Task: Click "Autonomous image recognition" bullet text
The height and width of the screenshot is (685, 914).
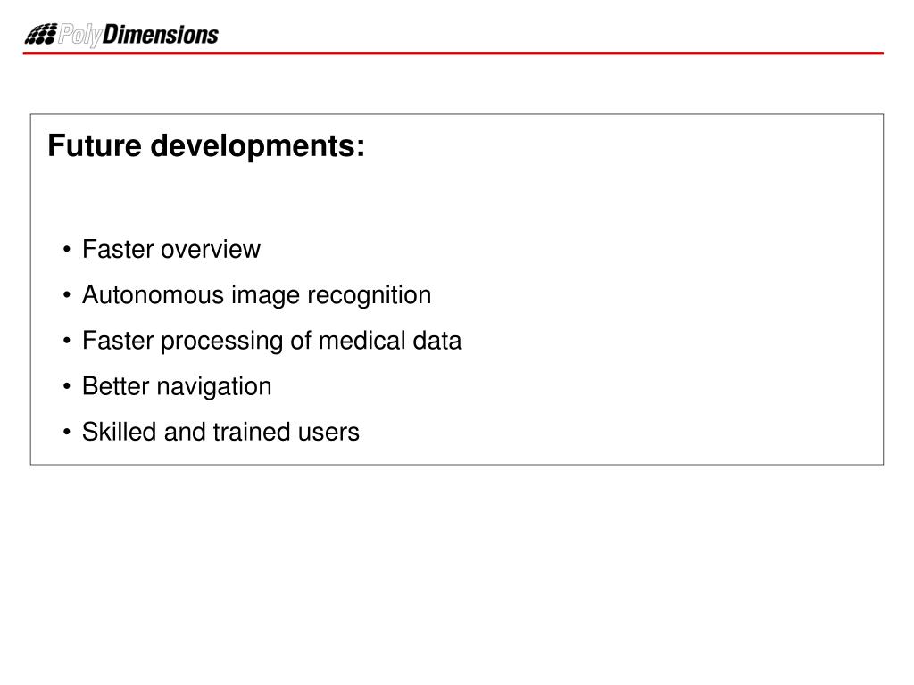Action: tap(256, 295)
